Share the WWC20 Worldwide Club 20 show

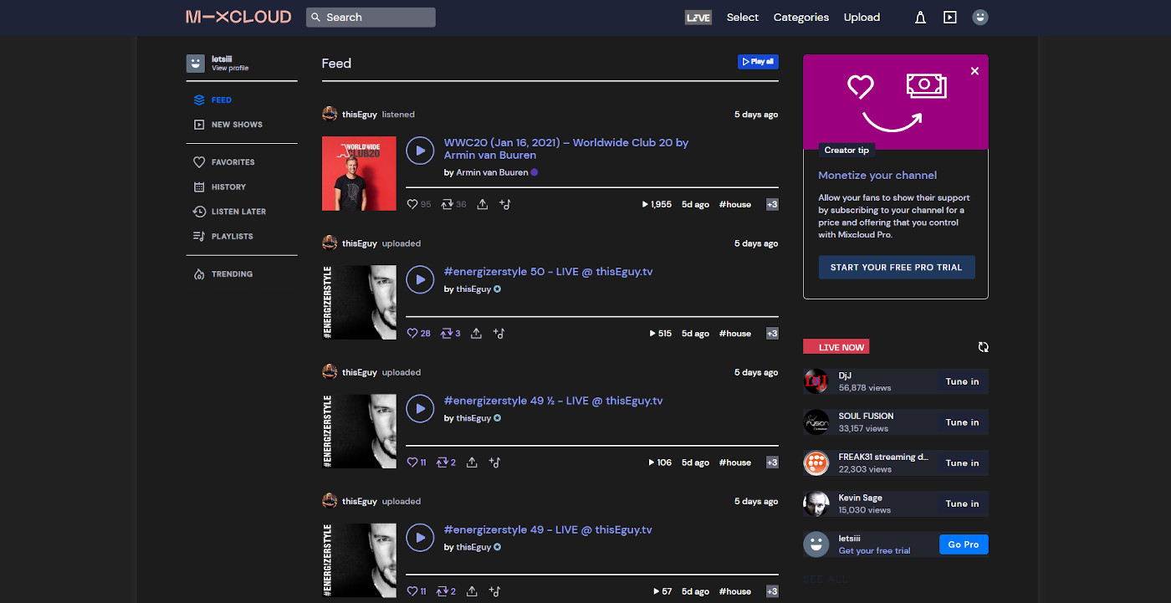pos(482,203)
